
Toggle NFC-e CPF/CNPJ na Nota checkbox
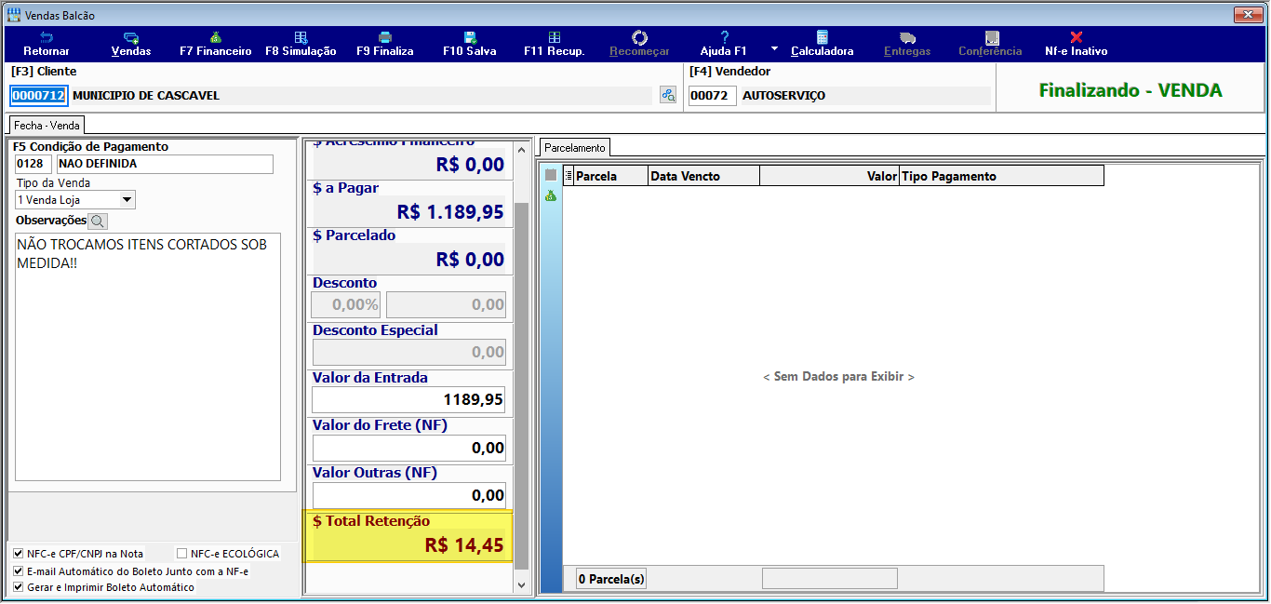click(19, 554)
